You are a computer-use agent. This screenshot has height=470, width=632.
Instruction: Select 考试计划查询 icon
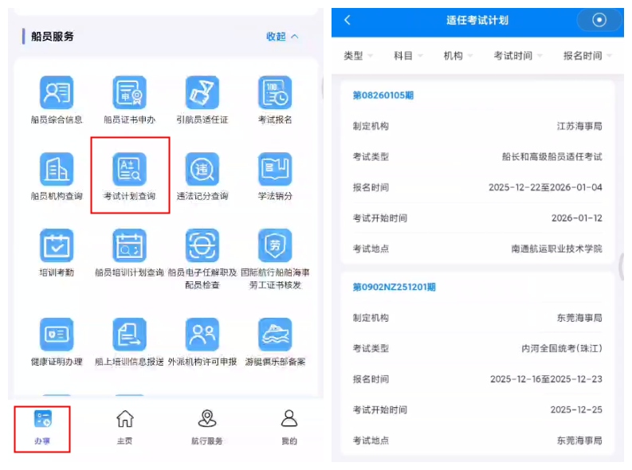[x=129, y=169]
